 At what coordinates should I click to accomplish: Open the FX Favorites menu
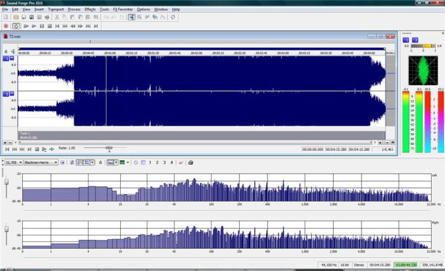[123, 9]
